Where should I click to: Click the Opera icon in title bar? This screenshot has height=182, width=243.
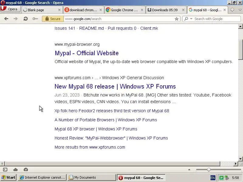[x=3, y=3]
